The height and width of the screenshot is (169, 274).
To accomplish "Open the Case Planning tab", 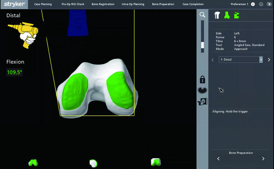I will [x=43, y=4].
